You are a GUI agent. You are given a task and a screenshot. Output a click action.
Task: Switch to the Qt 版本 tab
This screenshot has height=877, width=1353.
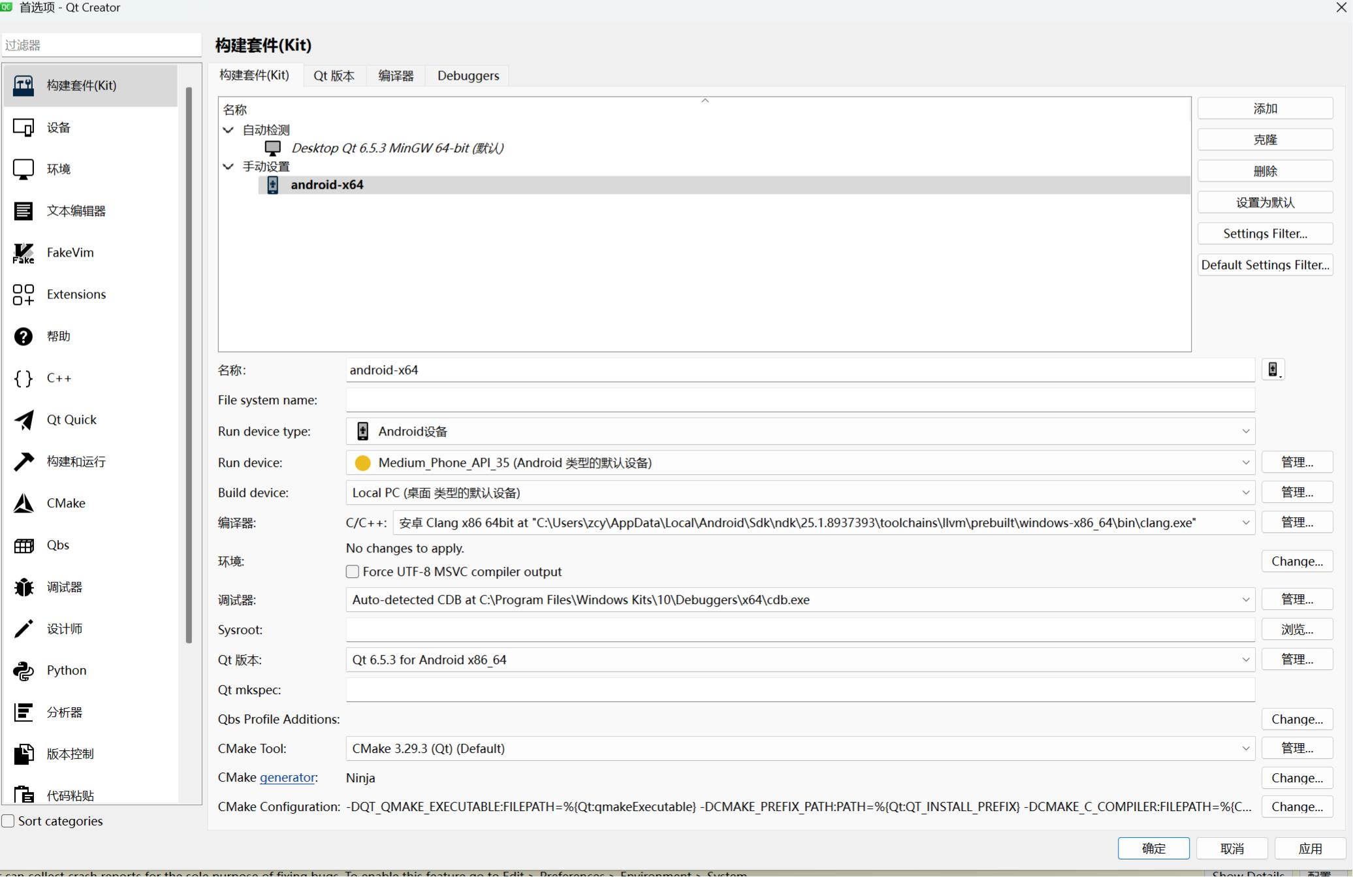(334, 76)
